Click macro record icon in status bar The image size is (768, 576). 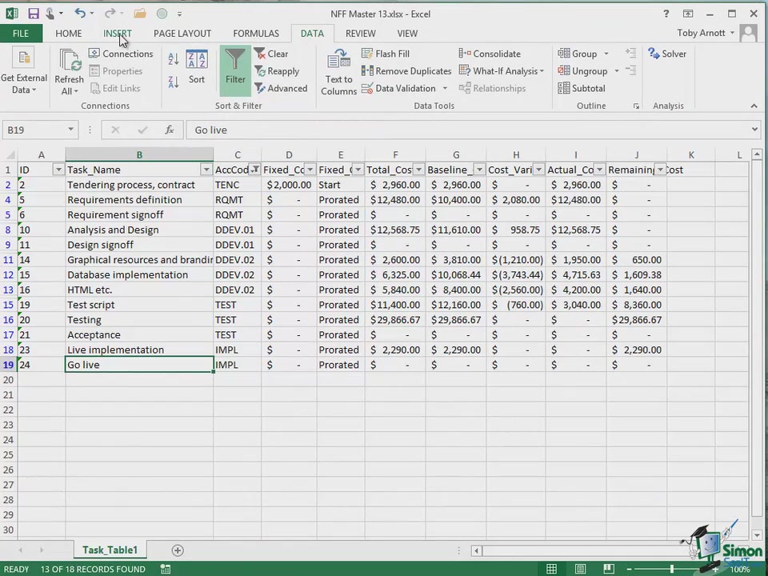click(166, 569)
